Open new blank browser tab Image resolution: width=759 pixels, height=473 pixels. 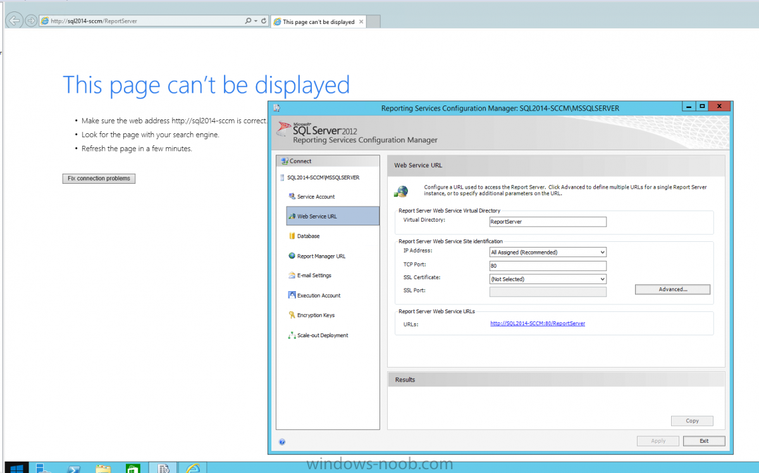click(373, 21)
